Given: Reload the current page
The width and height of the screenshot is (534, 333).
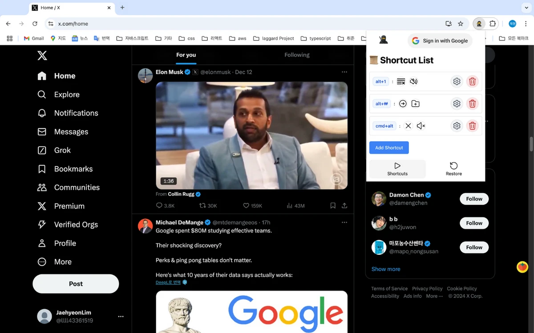Looking at the screenshot, I should click(35, 24).
